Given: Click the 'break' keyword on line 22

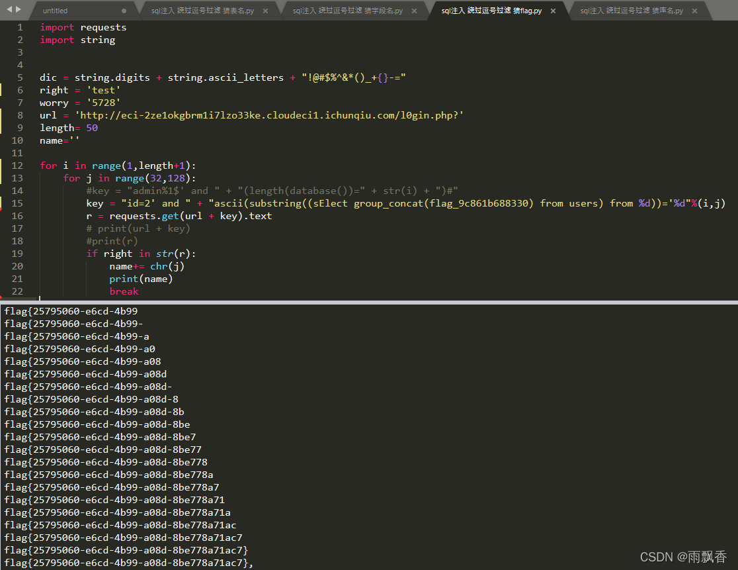Looking at the screenshot, I should [124, 291].
